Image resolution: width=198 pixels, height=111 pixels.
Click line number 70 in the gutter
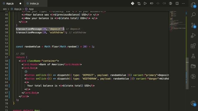[x=6, y=104]
